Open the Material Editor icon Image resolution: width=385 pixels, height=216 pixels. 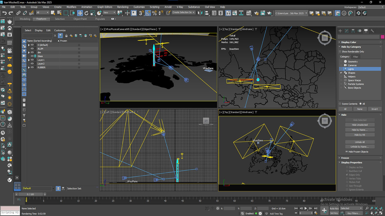(249, 13)
